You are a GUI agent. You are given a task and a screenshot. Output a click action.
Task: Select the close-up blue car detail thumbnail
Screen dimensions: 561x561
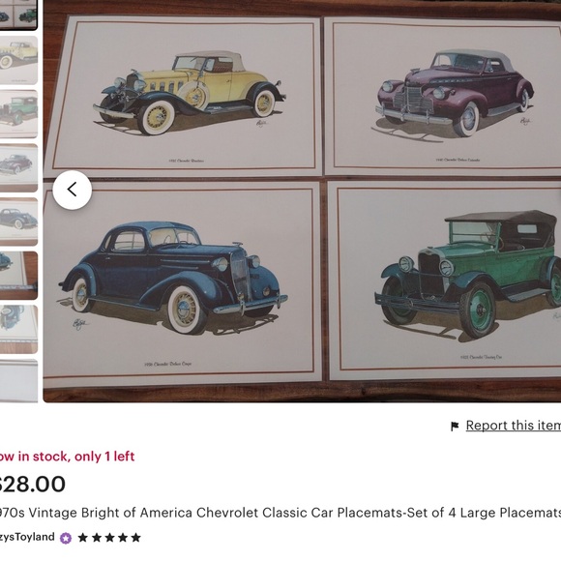tap(18, 329)
